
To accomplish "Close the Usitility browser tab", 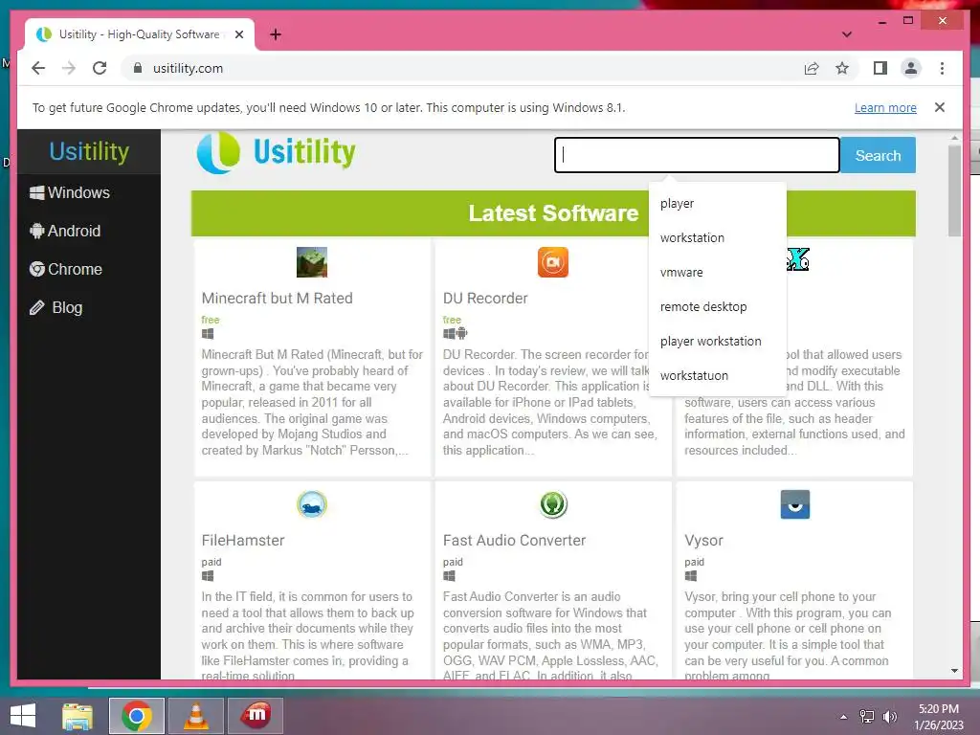I will 238,34.
